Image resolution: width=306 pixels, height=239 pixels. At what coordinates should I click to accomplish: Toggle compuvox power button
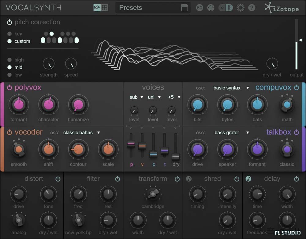coord(297,87)
